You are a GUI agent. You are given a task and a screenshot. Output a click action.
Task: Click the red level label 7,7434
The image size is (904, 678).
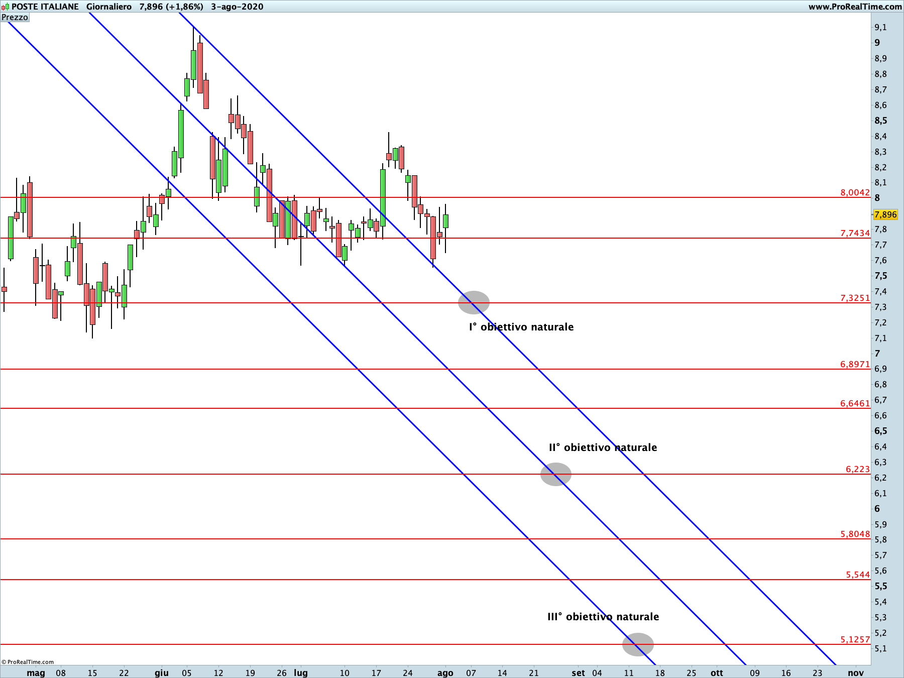click(855, 233)
